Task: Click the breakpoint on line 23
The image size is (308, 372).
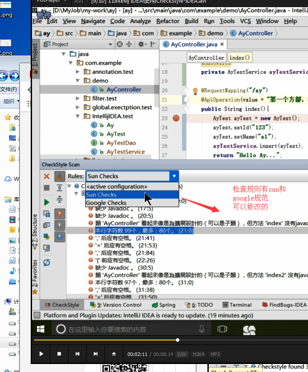Action: point(176,118)
